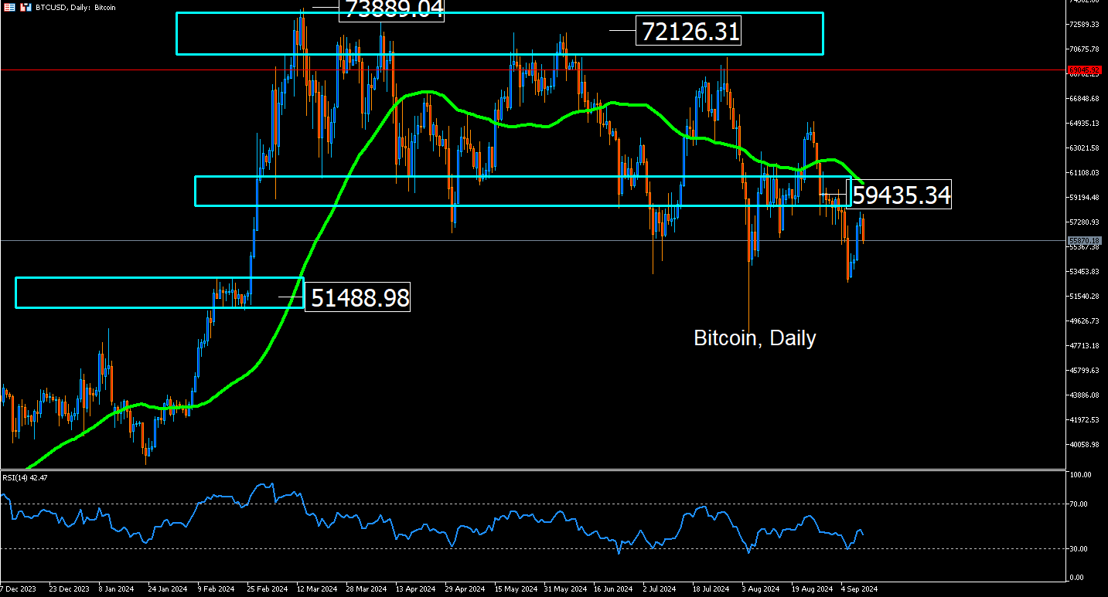Click the 24 Jan 2024 date label
The image size is (1108, 597).
tap(167, 589)
